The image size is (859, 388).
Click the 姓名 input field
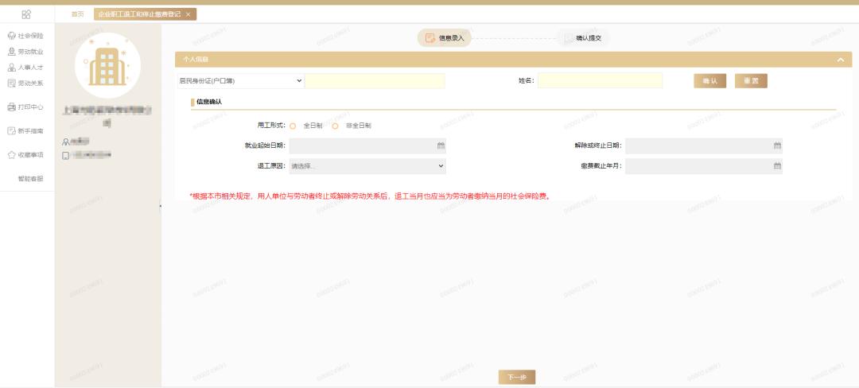click(600, 80)
